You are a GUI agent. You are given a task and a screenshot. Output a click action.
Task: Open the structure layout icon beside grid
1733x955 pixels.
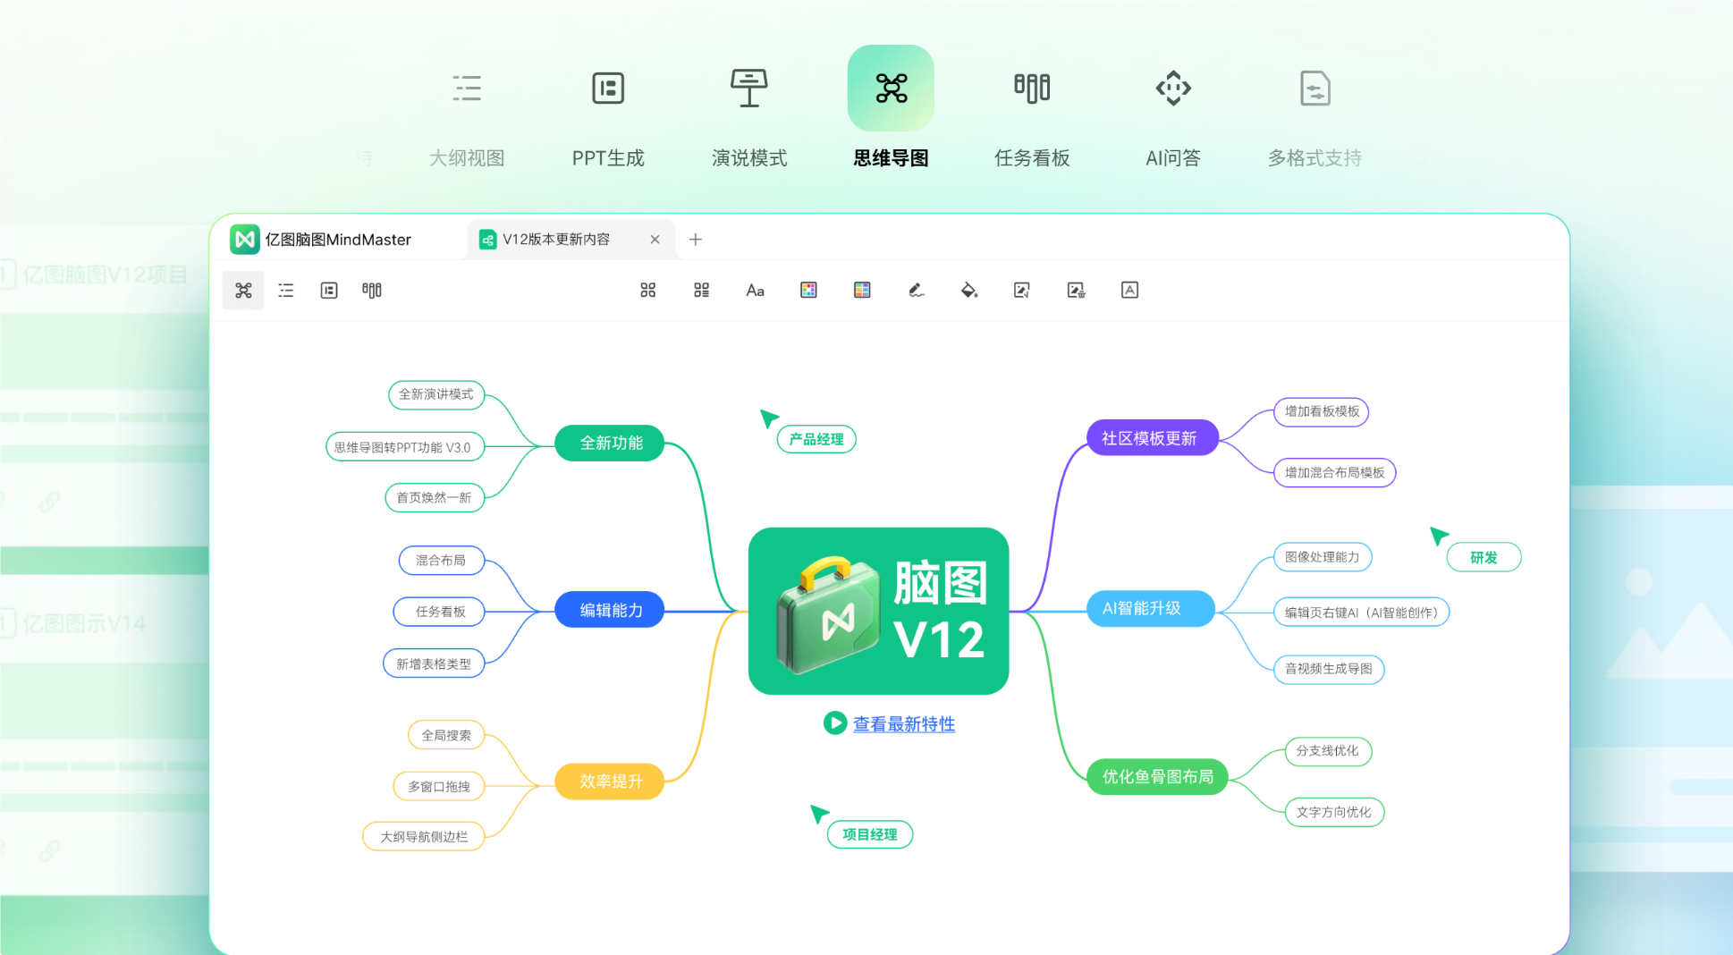[702, 290]
